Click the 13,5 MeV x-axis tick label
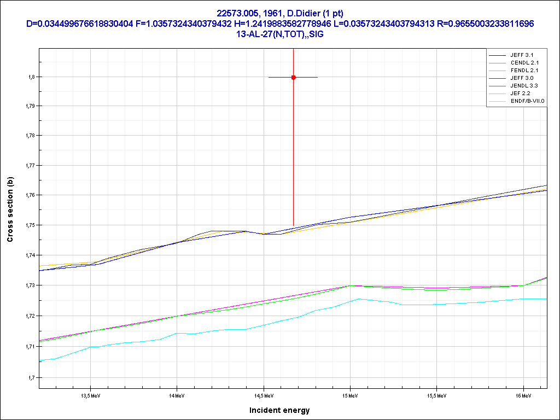The image size is (560, 420). point(90,395)
